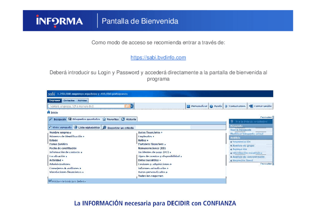Click the Lista alphabética icon
The width and height of the screenshot is (316, 223).
pyautogui.click(x=76, y=127)
